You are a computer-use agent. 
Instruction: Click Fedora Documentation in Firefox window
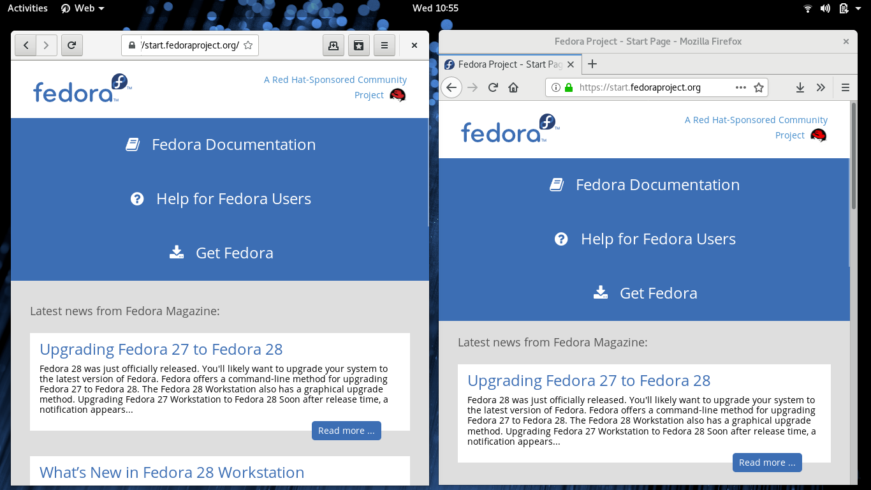[x=645, y=185]
